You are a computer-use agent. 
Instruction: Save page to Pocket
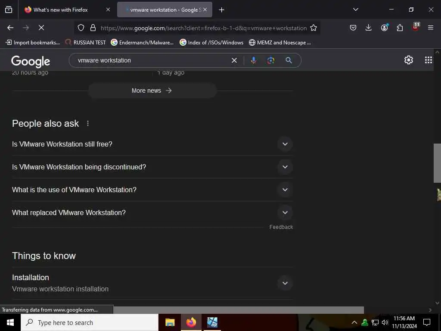(353, 28)
